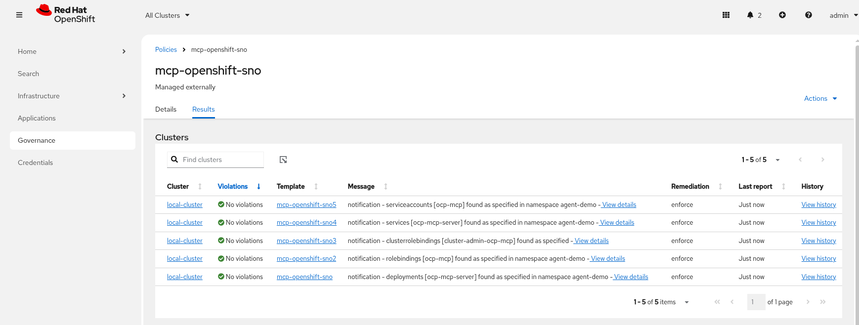Sort by Template column arrows

tap(316, 186)
